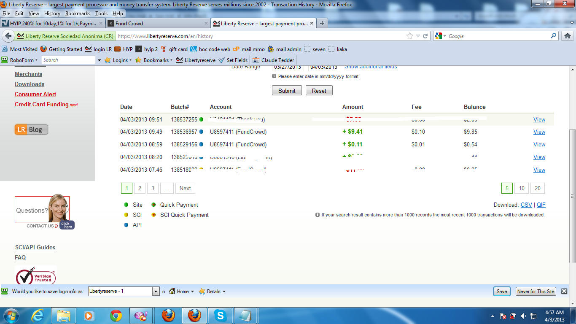Open the HYP bookmark
The height and width of the screenshot is (324, 576).
tap(124, 49)
